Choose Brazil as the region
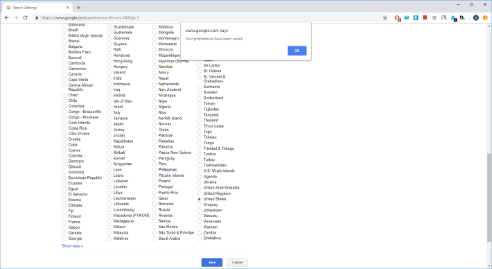 pos(64,30)
